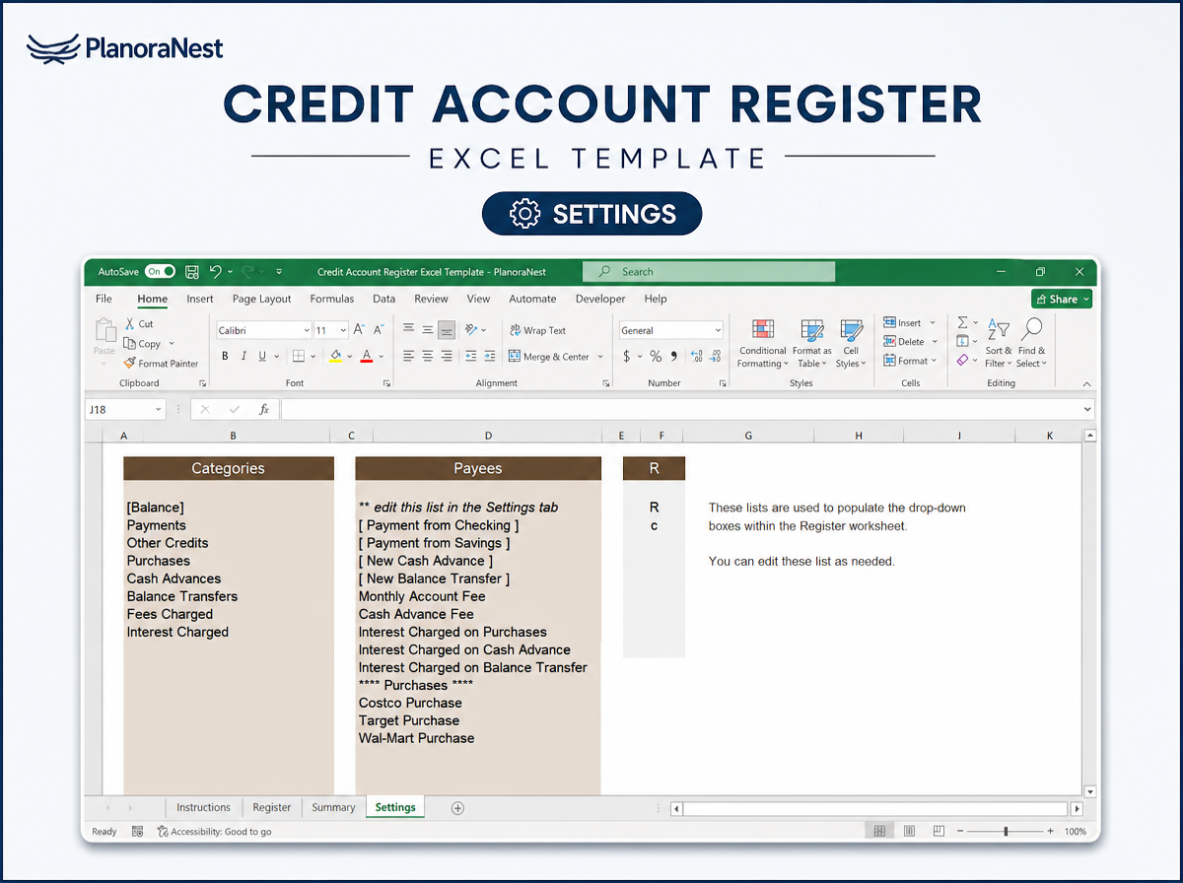Expand the Name Box J18 dropdown
The height and width of the screenshot is (883, 1183).
[158, 409]
